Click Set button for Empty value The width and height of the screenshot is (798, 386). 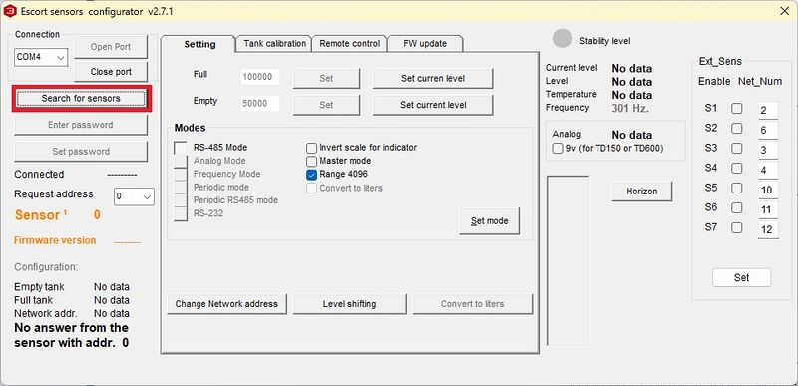(327, 105)
